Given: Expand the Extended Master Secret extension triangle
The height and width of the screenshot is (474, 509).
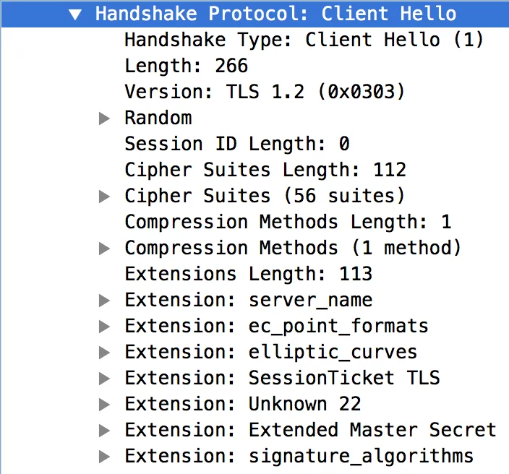Looking at the screenshot, I should coord(105,431).
